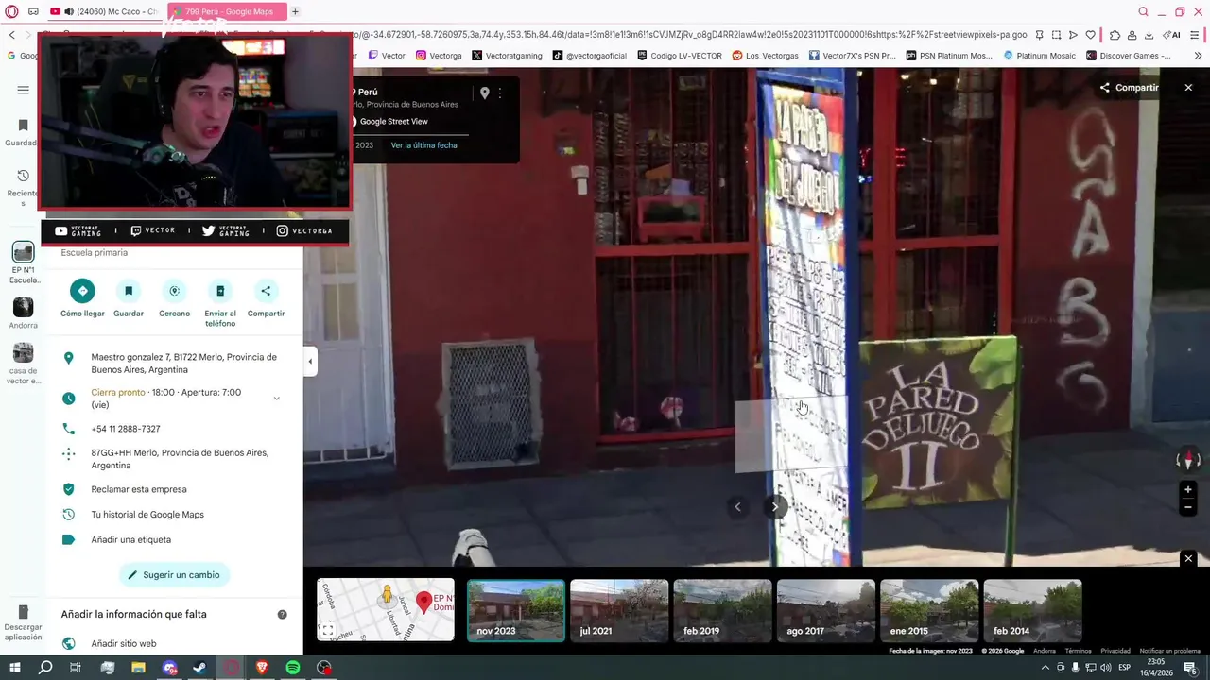Open Windows search in taskbar

pos(45,668)
